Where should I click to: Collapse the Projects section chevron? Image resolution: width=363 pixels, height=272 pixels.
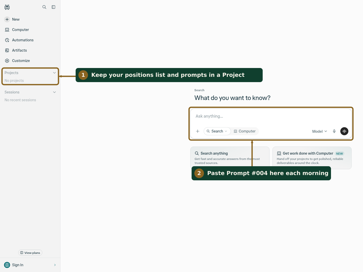pos(54,73)
